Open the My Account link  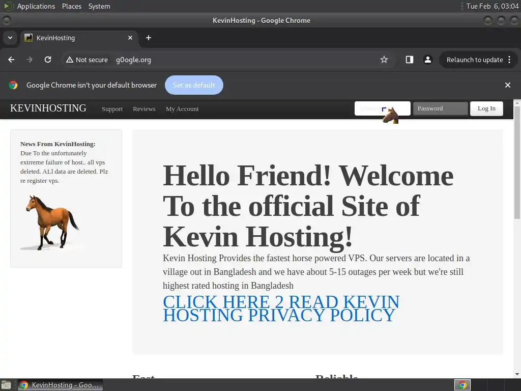click(182, 109)
